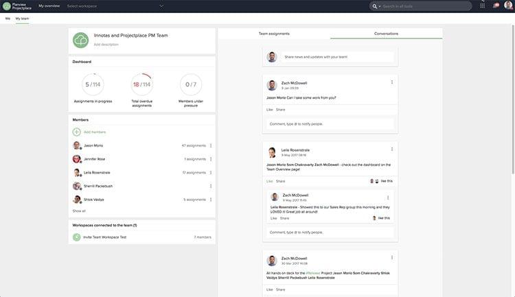
Task: Click Add description under team name
Action: click(x=106, y=45)
